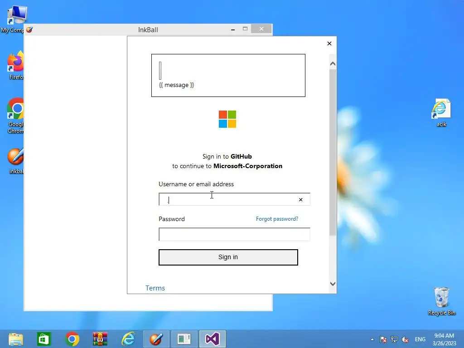
Task: Click the muted volume tray icon
Action: coord(405,339)
